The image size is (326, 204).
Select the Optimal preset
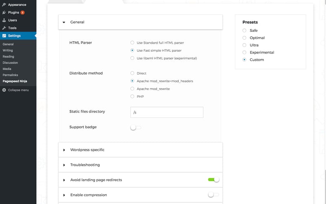coord(244,38)
